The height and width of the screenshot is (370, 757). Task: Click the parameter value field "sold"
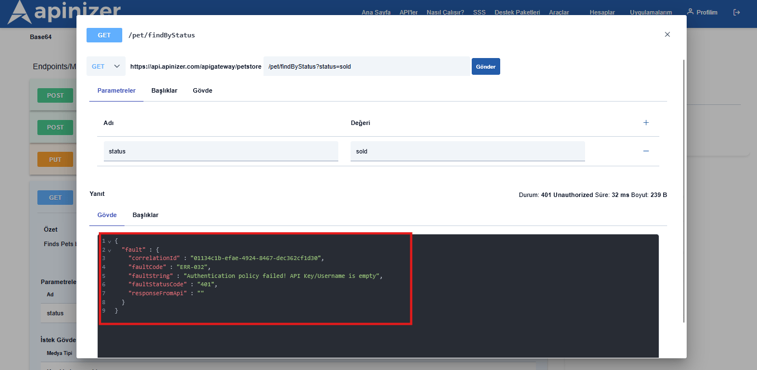point(468,151)
